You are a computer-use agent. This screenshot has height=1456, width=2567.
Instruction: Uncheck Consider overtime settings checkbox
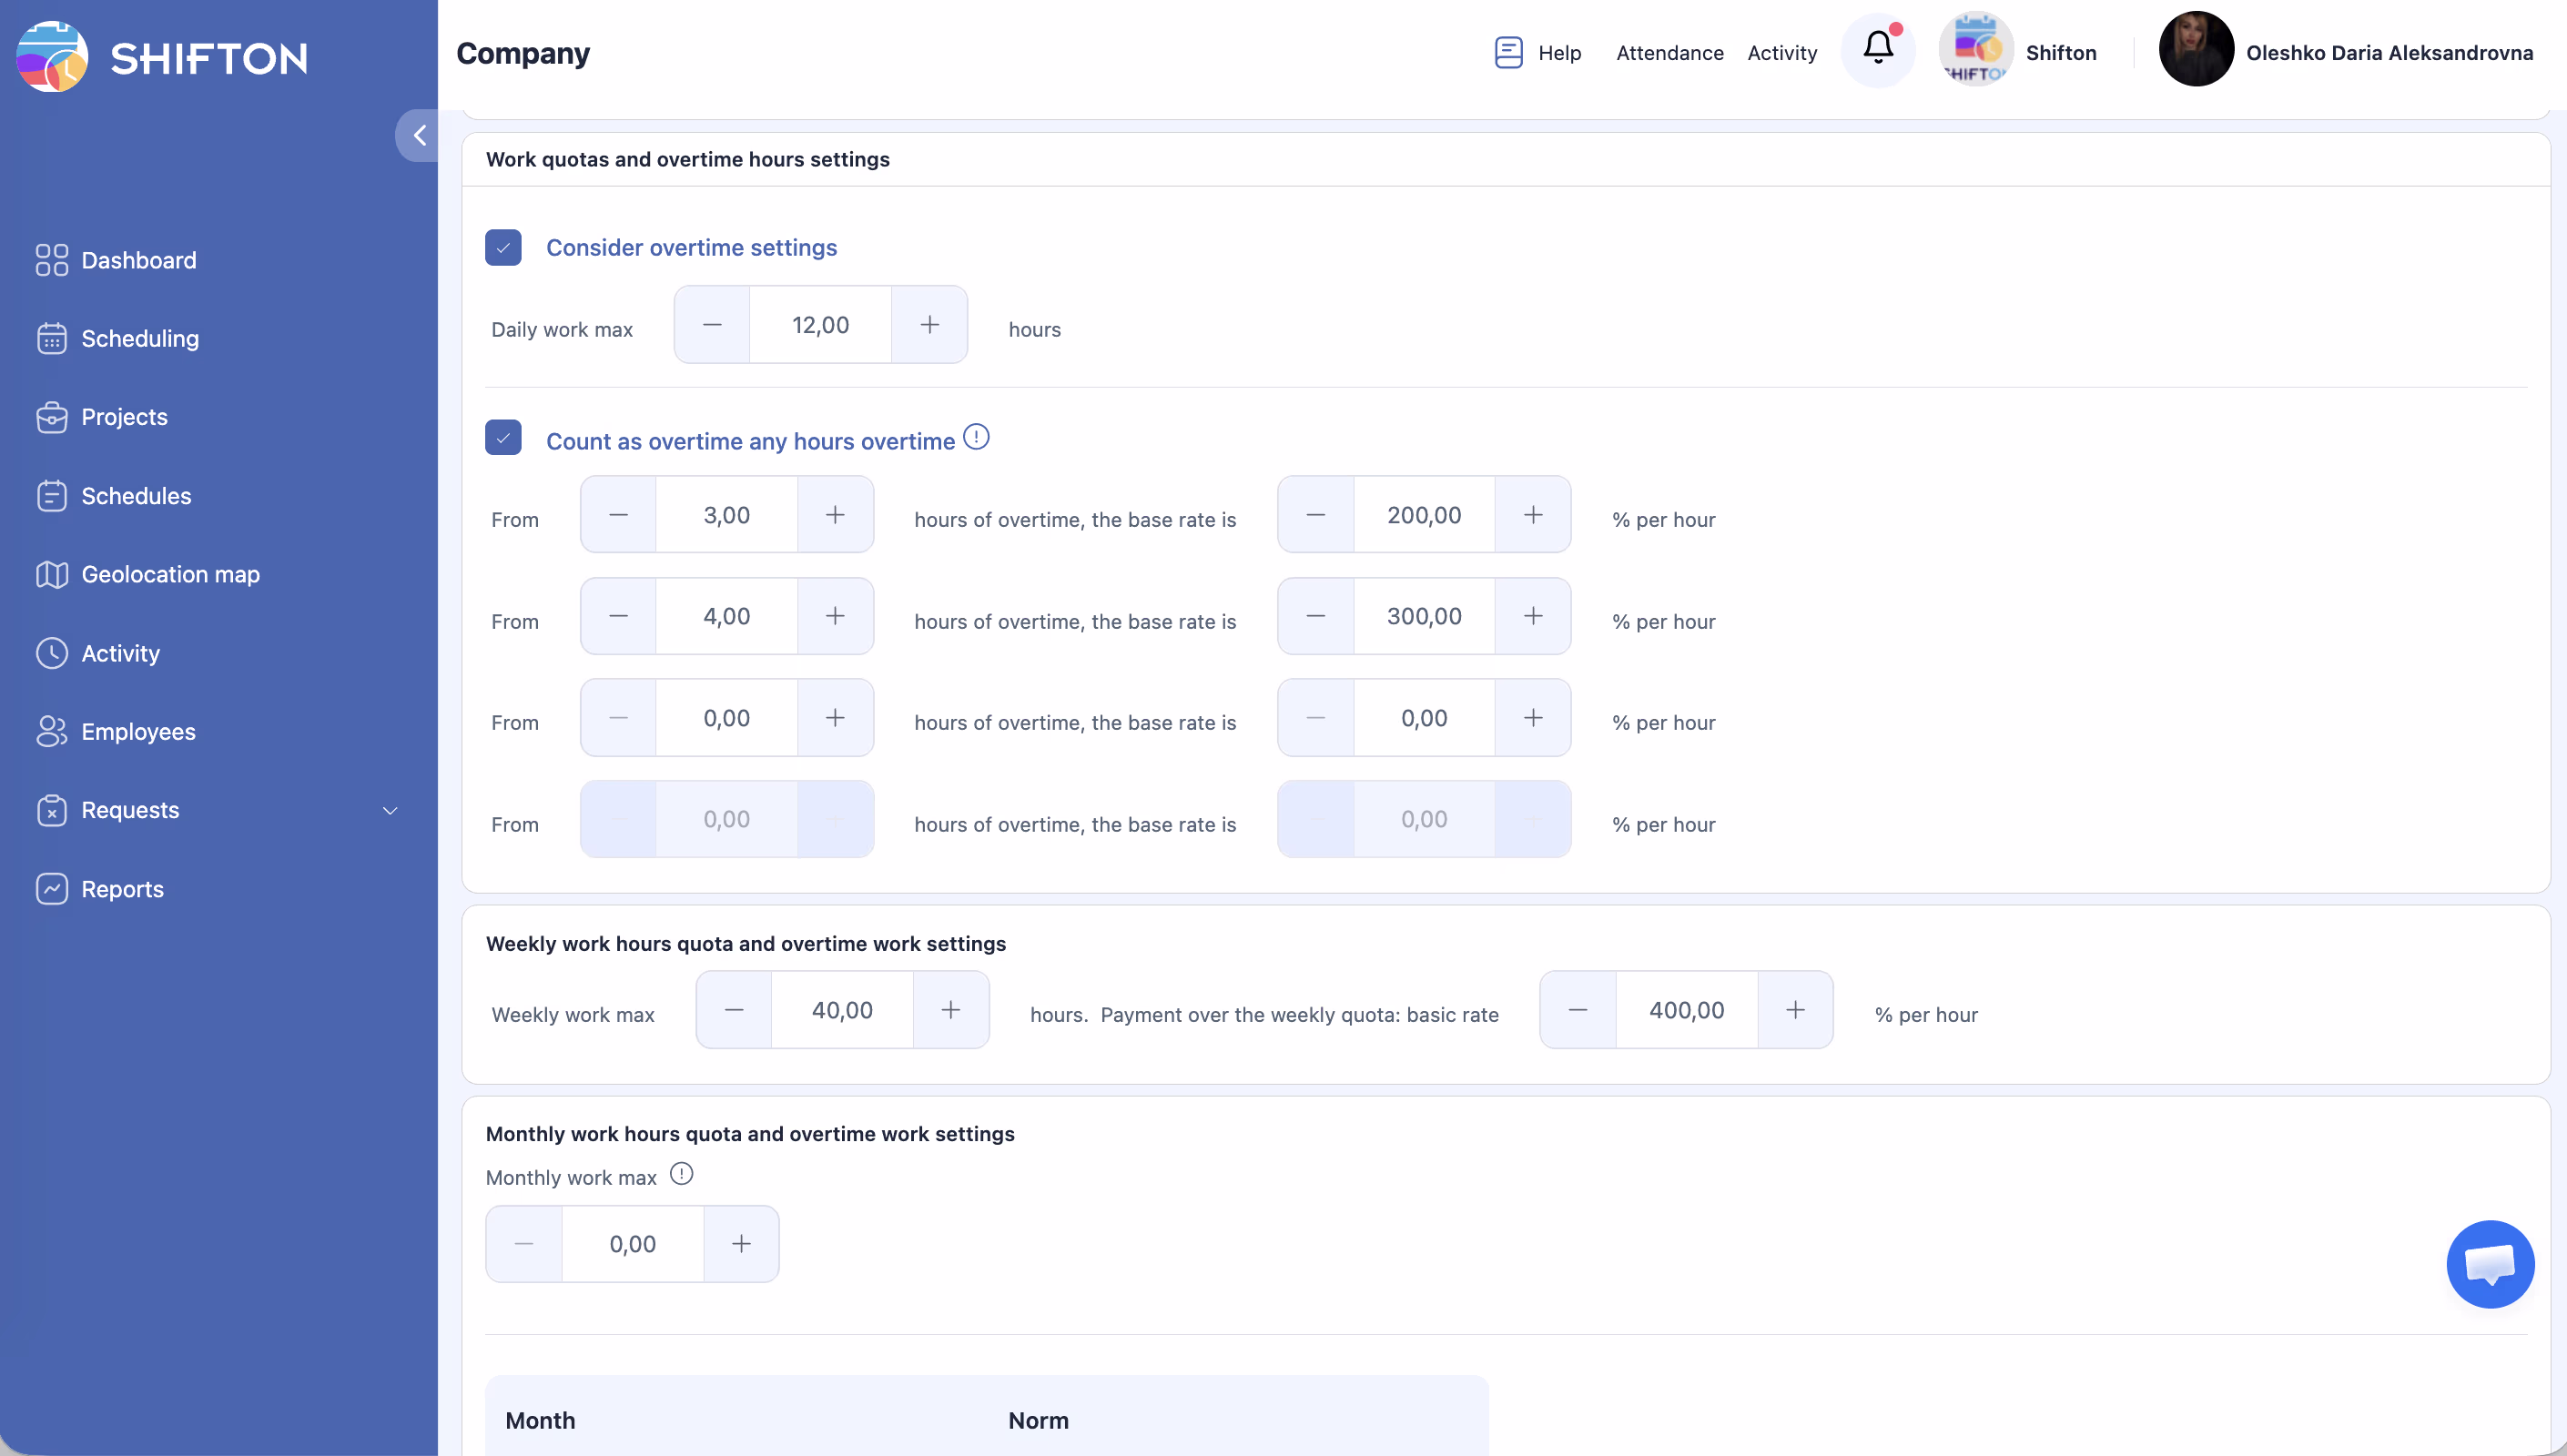coord(503,247)
